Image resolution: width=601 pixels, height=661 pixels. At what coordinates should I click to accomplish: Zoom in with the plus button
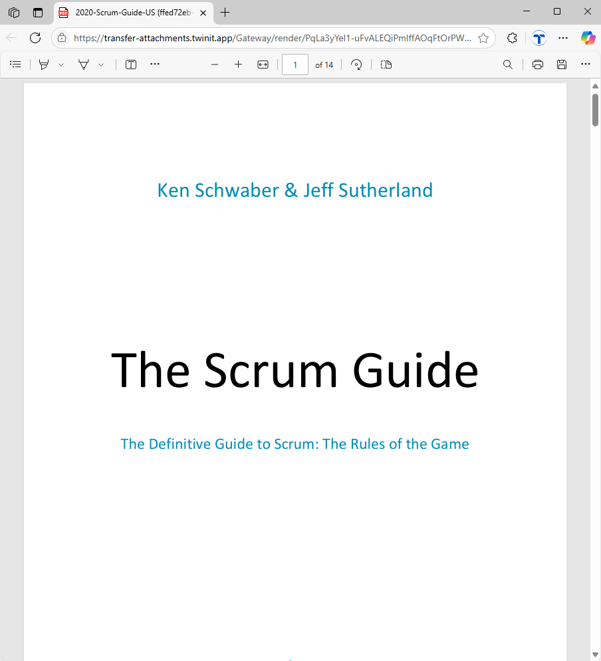coord(238,65)
